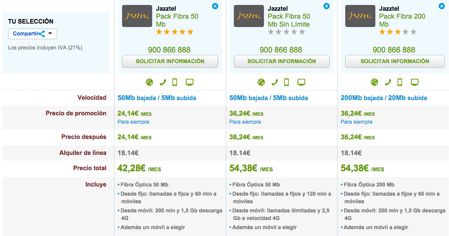Image resolution: width=449 pixels, height=236 pixels.
Task: Click total price 54,38€ of Fibra 200 Mb
Action: point(362,168)
